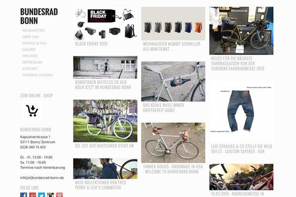296x197 pixels.
Task: Open the online shop cart icon
Action: click(32, 111)
